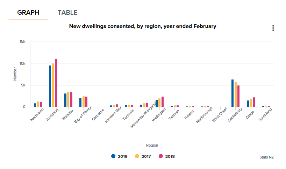Click Otago's 2018 pink bar

pos(254,102)
